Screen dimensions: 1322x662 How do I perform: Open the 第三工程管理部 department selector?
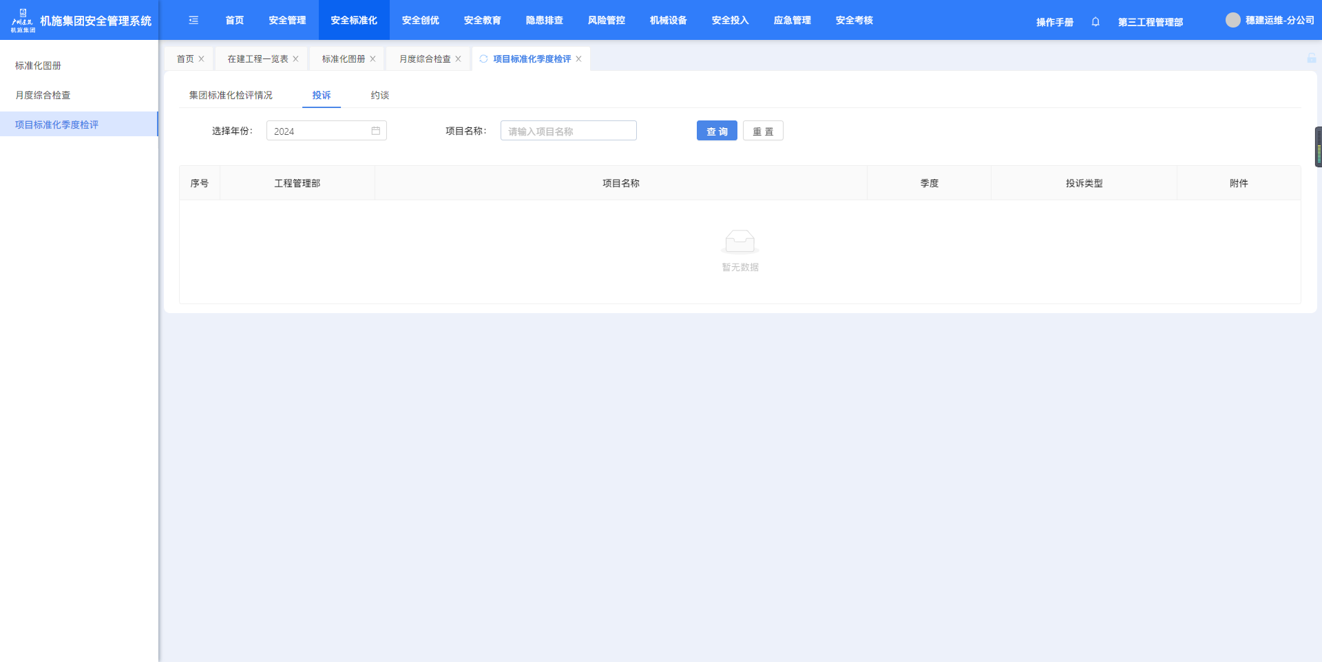pyautogui.click(x=1150, y=22)
